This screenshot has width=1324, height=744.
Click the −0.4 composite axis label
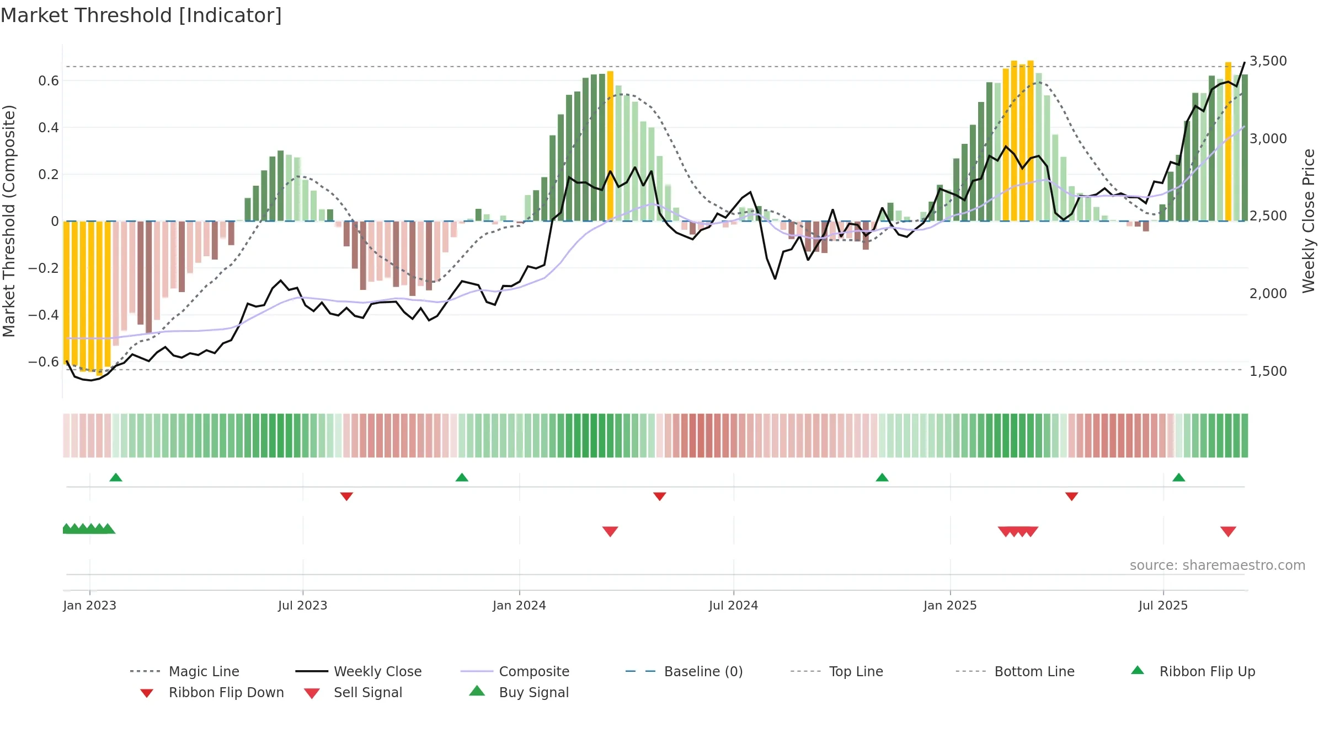[44, 315]
